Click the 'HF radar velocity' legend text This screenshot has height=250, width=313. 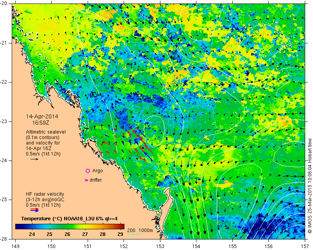click(x=45, y=194)
